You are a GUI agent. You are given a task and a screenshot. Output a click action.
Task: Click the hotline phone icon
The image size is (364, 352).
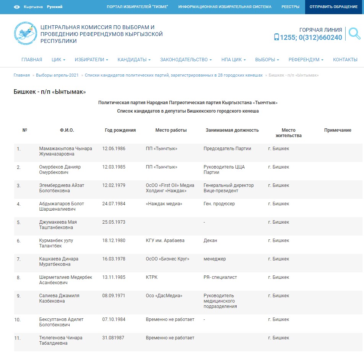(x=276, y=37)
